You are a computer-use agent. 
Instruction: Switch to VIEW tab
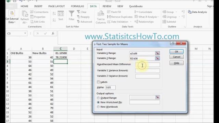click(x=120, y=6)
